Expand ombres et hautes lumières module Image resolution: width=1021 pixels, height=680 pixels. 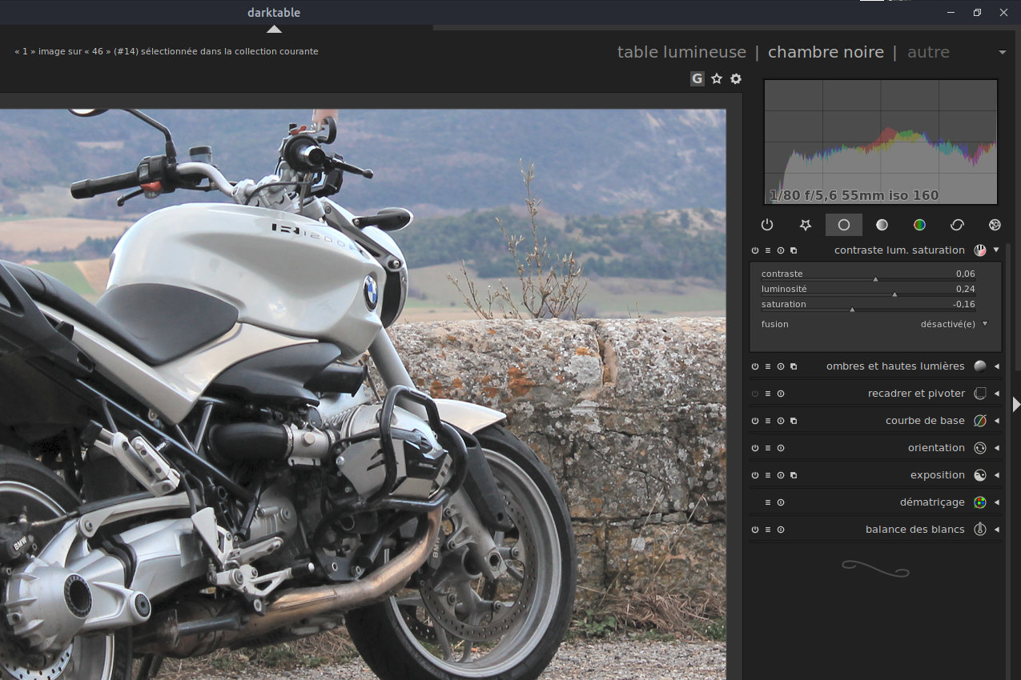[x=997, y=366]
